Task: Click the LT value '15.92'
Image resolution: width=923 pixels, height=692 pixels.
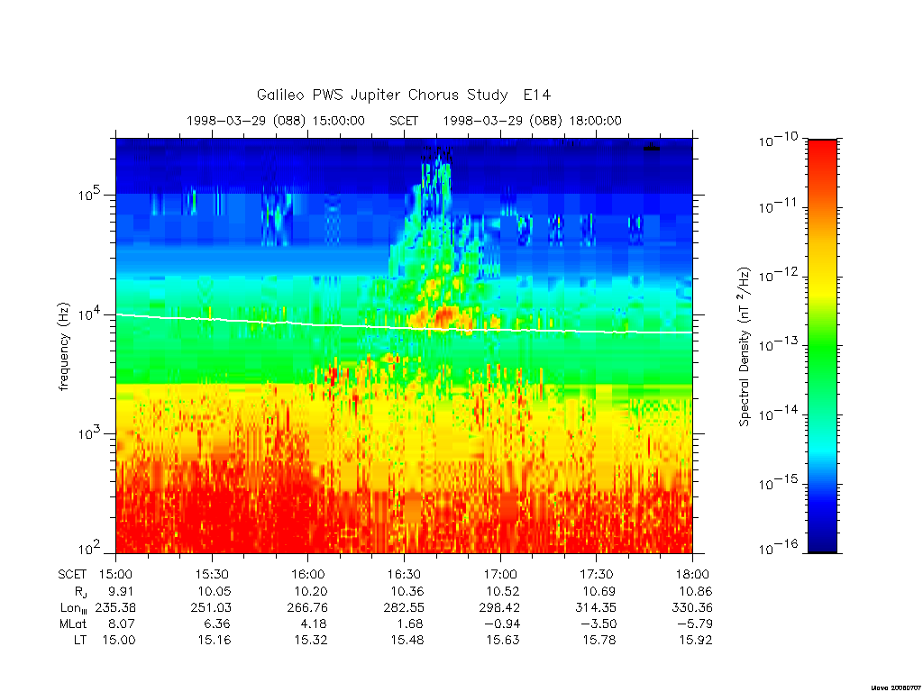Action: [695, 641]
